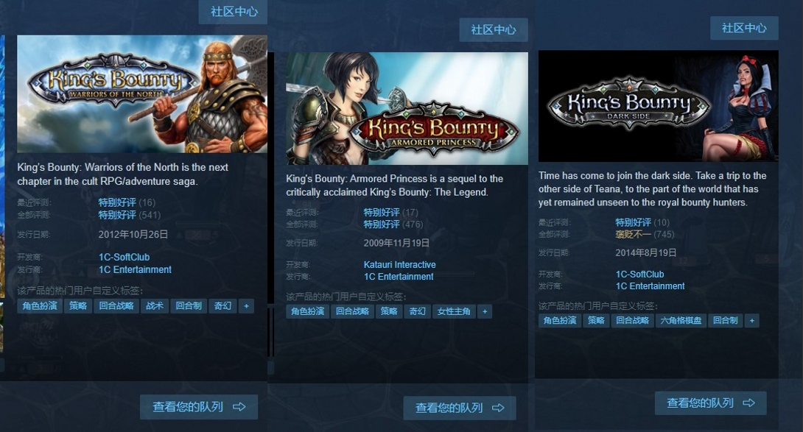This screenshot has width=803, height=432.
Task: Open 社区中心 above Armored Princess
Action: [x=493, y=29]
